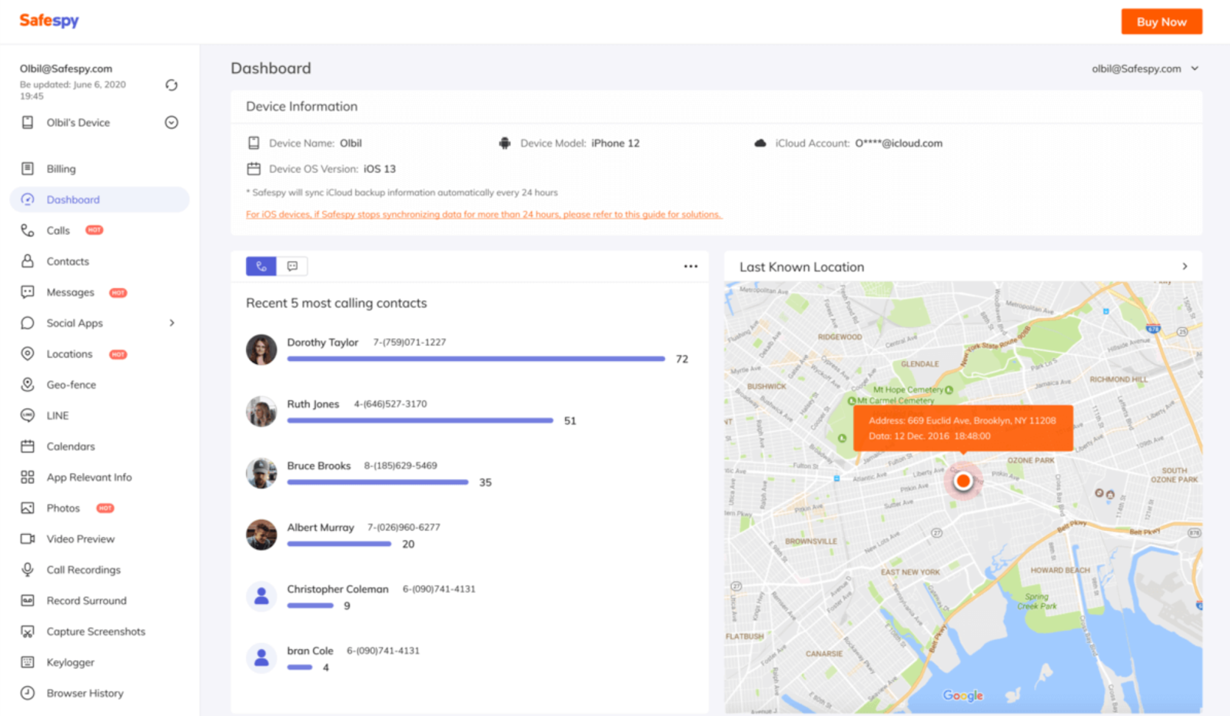Expand the Social Apps submenu
The width and height of the screenshot is (1230, 716).
pyautogui.click(x=172, y=323)
